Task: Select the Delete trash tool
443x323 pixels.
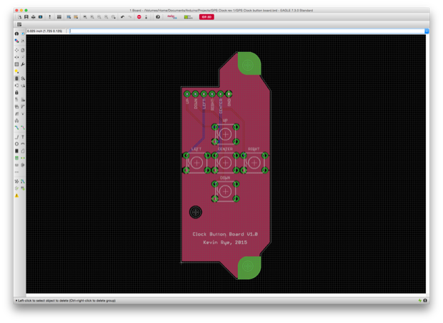Action: tap(16, 78)
